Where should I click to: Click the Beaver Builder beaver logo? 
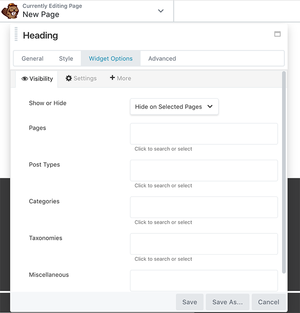point(10,11)
